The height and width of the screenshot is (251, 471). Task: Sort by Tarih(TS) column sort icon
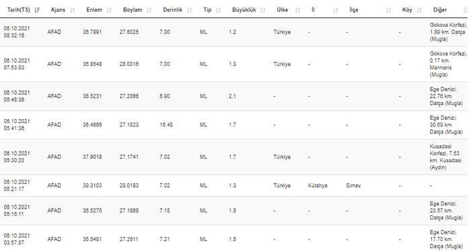coord(37,10)
